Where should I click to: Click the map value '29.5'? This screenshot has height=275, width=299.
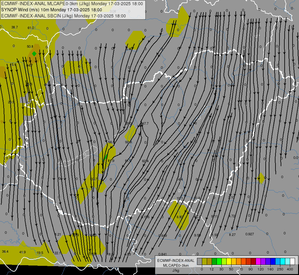click(x=11, y=102)
